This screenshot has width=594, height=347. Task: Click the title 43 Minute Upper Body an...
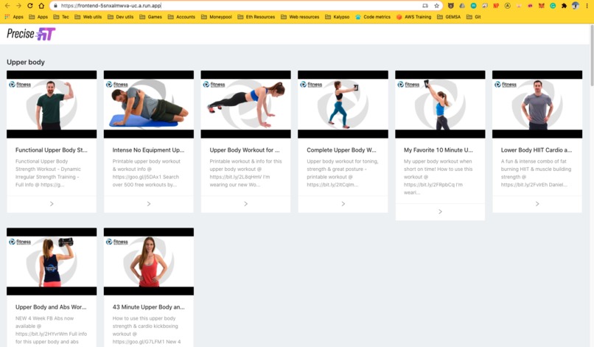click(149, 307)
